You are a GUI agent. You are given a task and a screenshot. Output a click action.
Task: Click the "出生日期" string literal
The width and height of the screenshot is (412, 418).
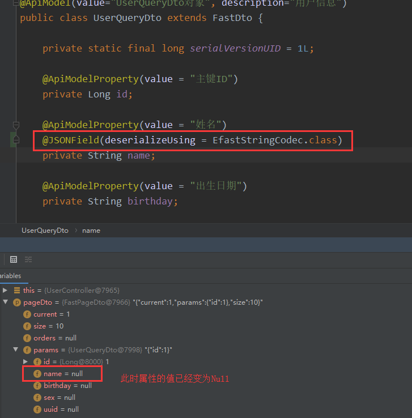point(216,186)
